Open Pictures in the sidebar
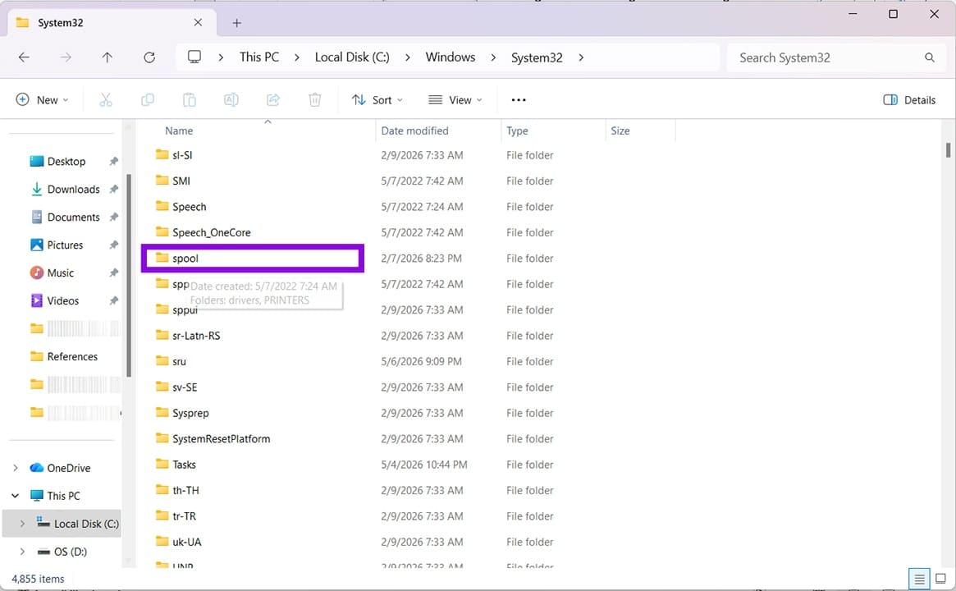Screen dimensions: 956x591 click(65, 245)
